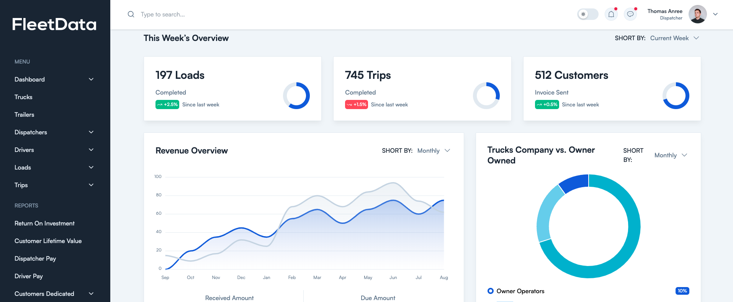Click the green +2.5% Loads badge
The width and height of the screenshot is (733, 302).
click(167, 104)
